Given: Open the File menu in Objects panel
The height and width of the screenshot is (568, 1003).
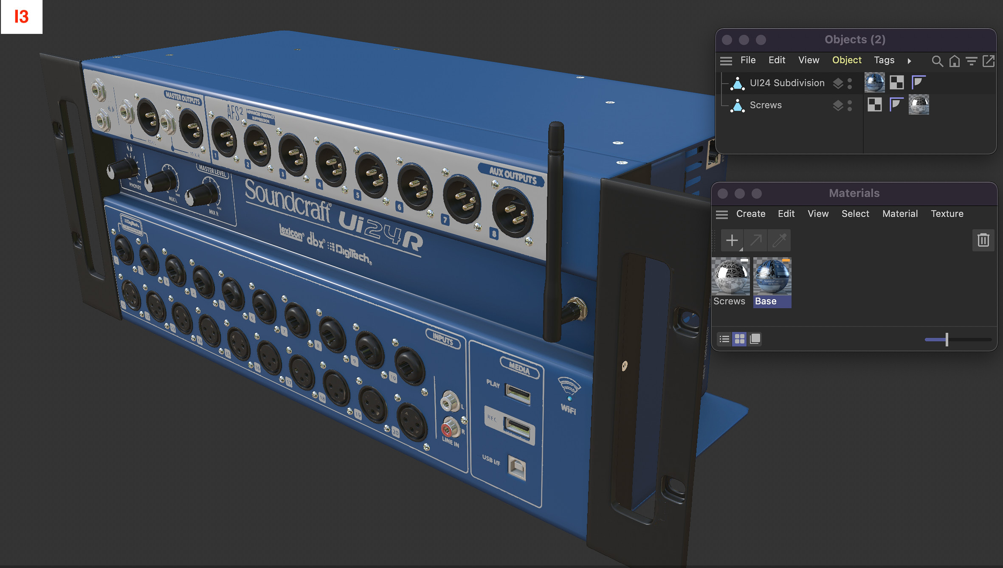Looking at the screenshot, I should (748, 60).
